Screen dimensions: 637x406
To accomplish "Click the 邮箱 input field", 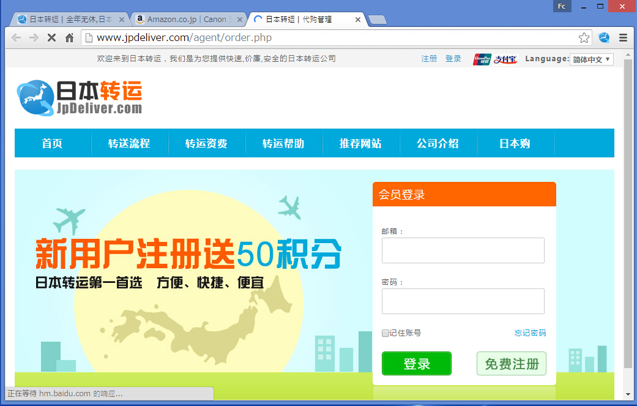I will click(463, 250).
